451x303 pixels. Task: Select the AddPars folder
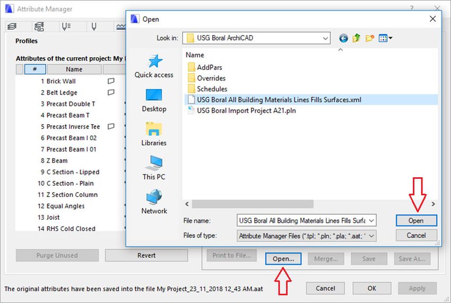click(x=205, y=67)
